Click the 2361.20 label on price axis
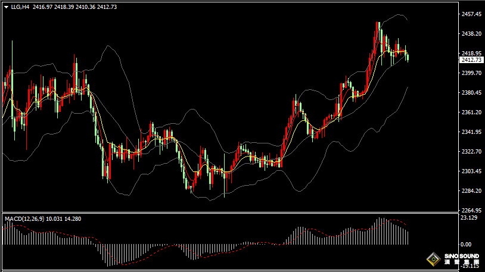The height and width of the screenshot is (272, 485). (471, 112)
